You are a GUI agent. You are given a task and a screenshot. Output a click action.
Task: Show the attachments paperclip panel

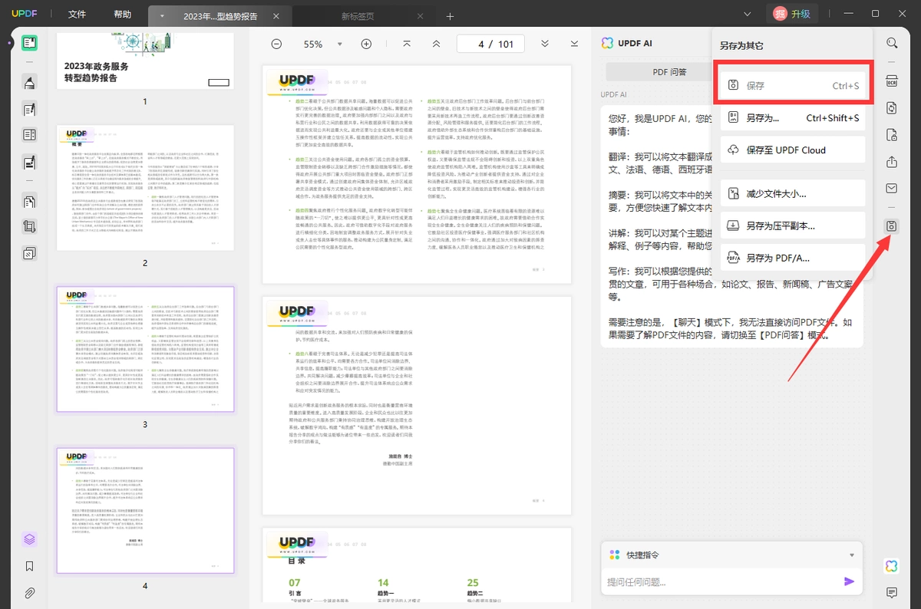(x=29, y=593)
